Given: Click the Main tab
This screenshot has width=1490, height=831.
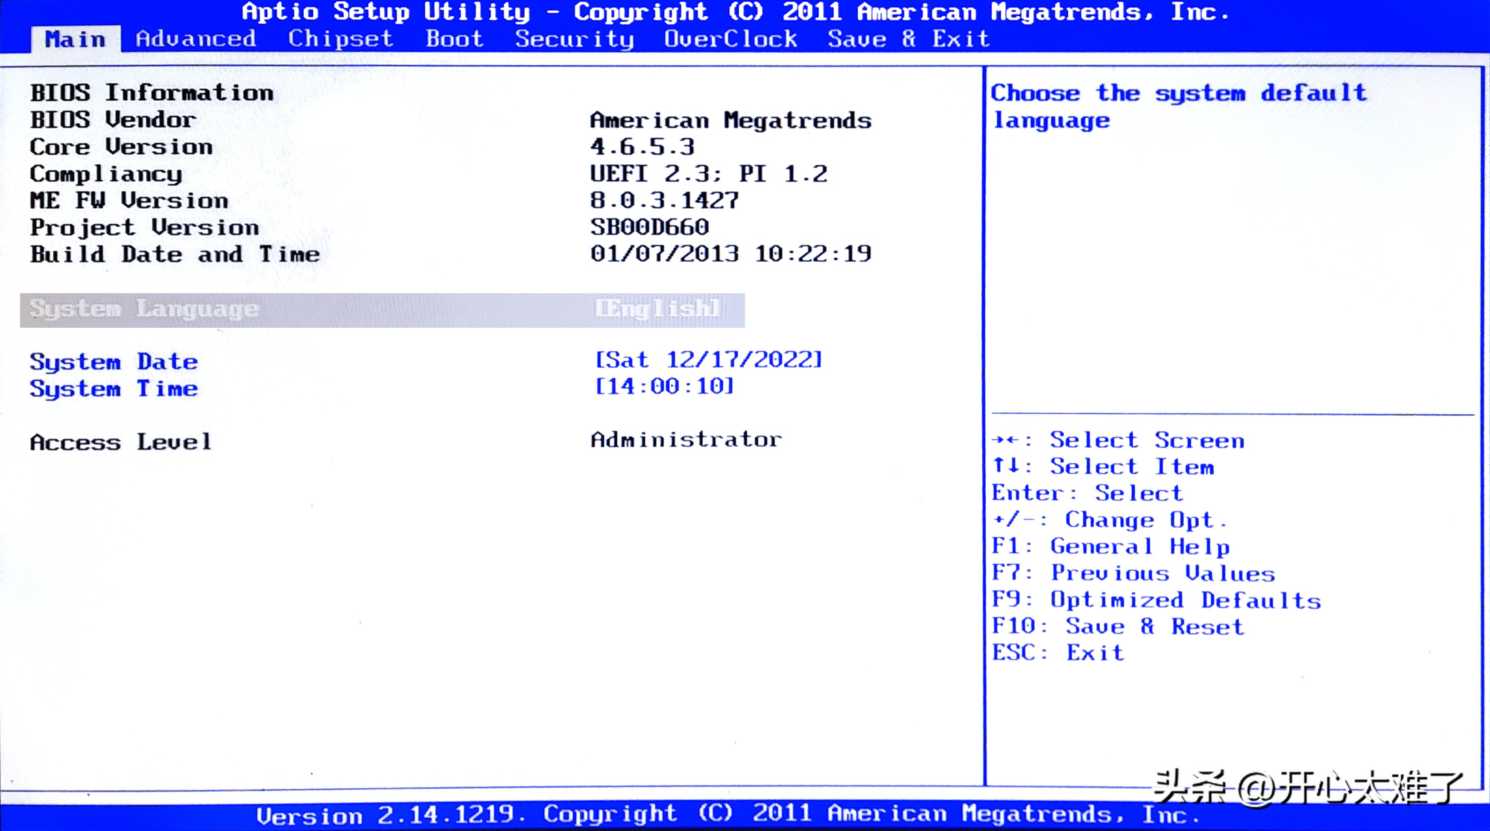Looking at the screenshot, I should pyautogui.click(x=76, y=39).
